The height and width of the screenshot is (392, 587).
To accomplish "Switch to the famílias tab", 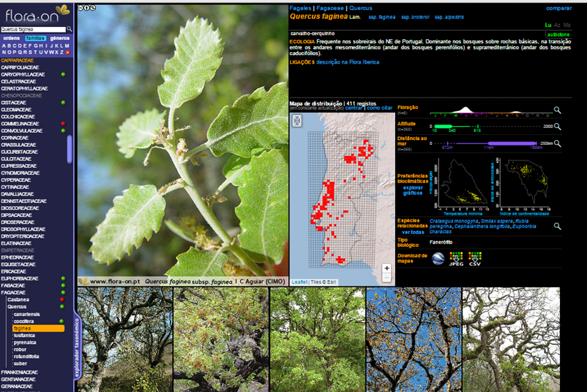I will [x=35, y=38].
